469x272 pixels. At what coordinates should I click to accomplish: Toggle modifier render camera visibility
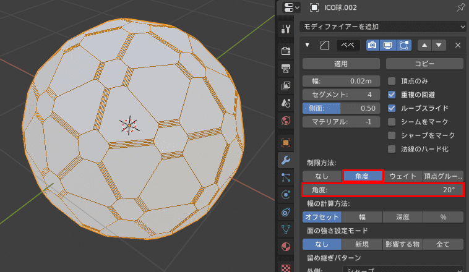coord(372,45)
